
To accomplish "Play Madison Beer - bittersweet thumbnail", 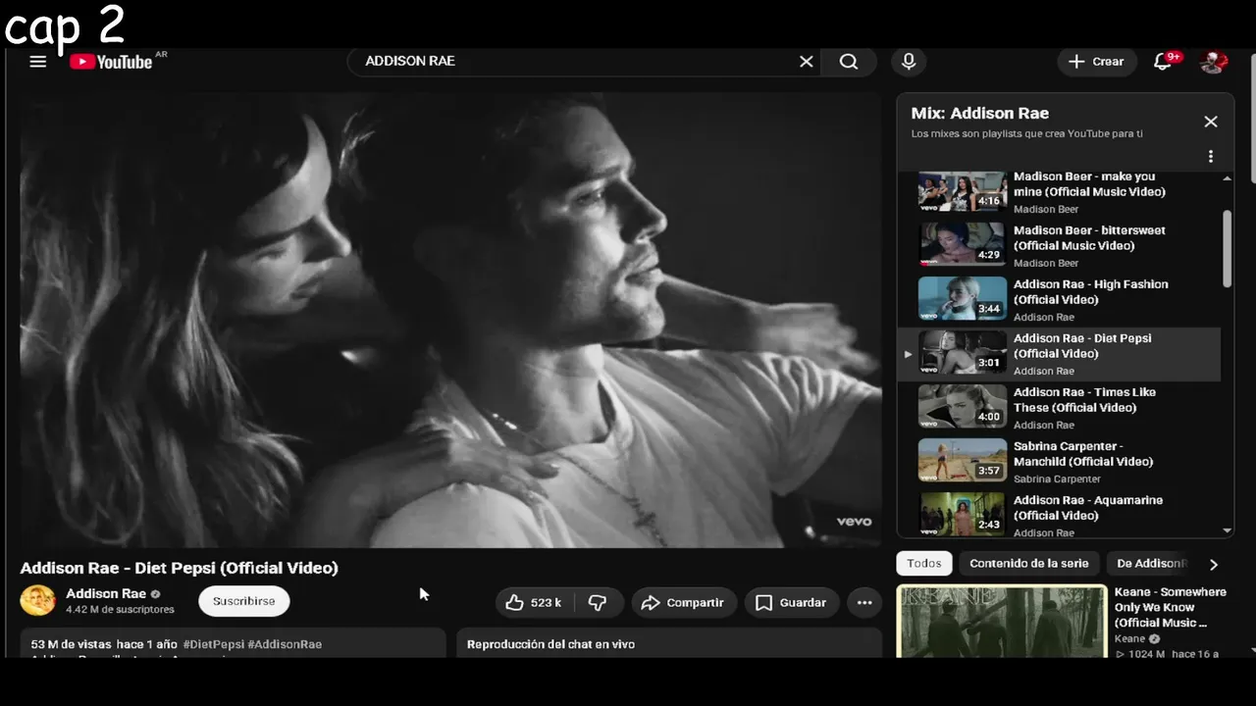I will click(963, 245).
